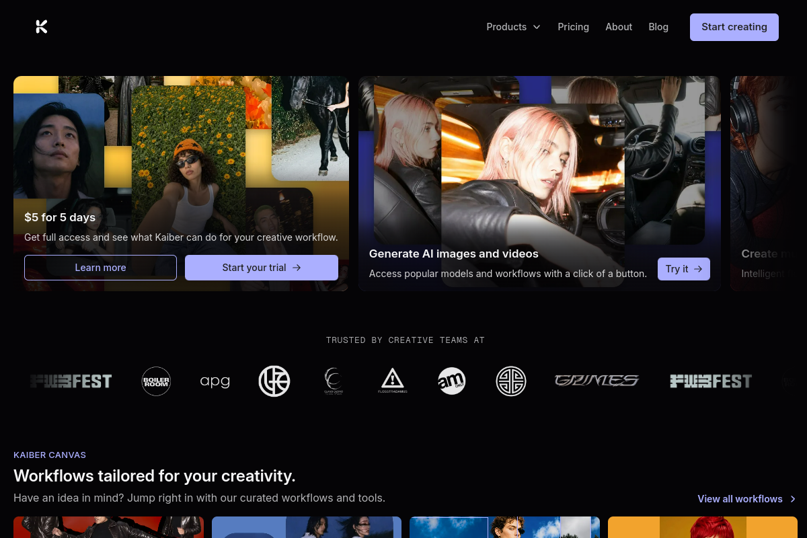This screenshot has width=807, height=538.
Task: Click the arrow in Start your trial
Action: point(297,268)
